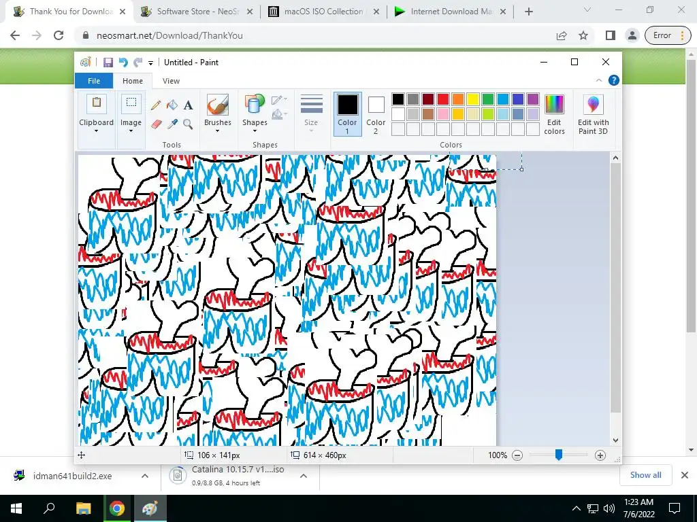Share this page icon in Chrome address bar

tap(562, 35)
